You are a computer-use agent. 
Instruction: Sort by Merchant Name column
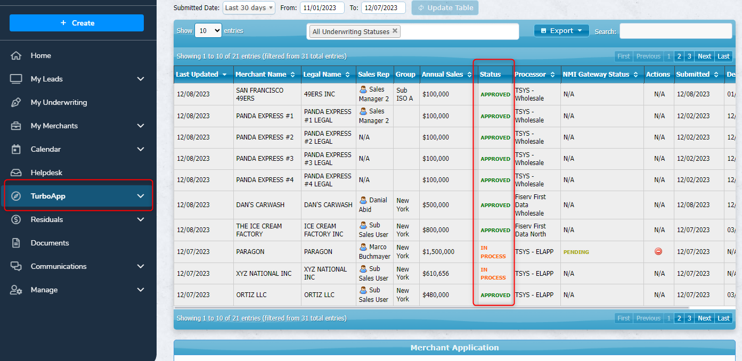pyautogui.click(x=267, y=74)
